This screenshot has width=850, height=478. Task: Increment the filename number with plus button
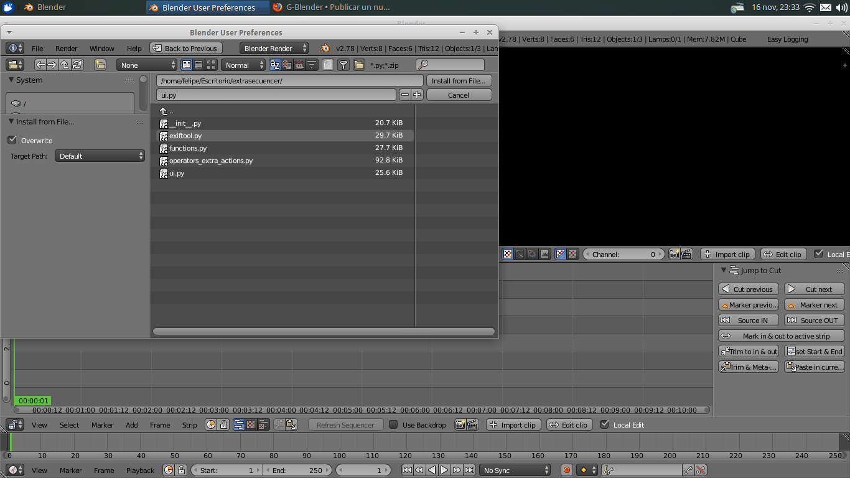point(417,95)
